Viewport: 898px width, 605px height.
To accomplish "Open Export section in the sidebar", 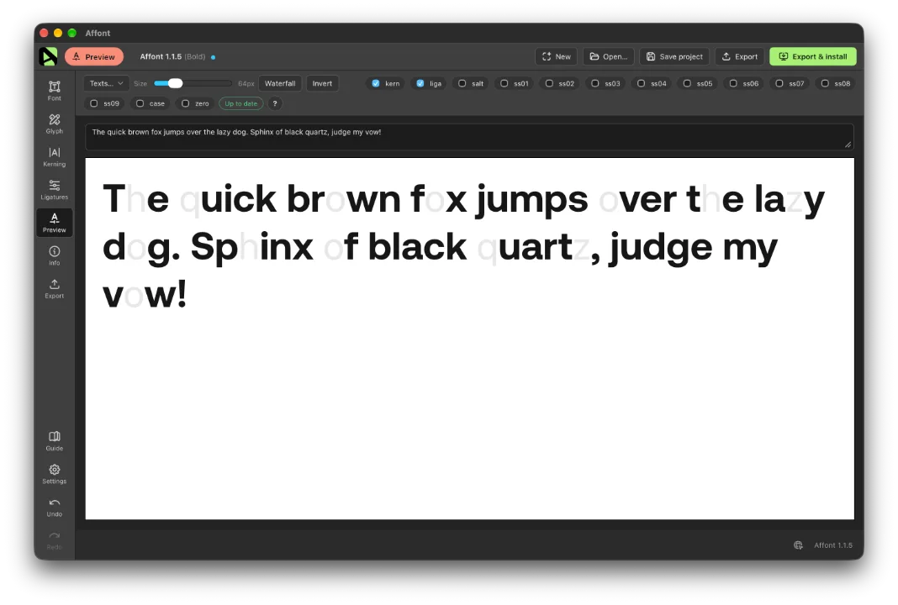I will point(55,288).
